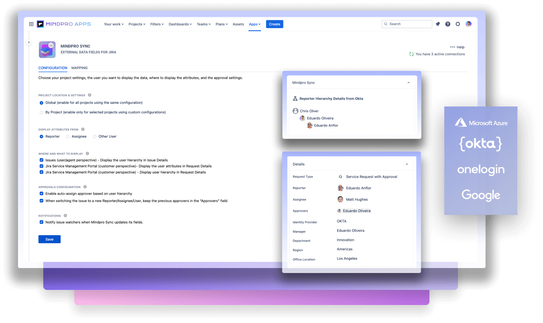Expand the sidebar with the arrow button
543x323 pixels.
[x=29, y=42]
